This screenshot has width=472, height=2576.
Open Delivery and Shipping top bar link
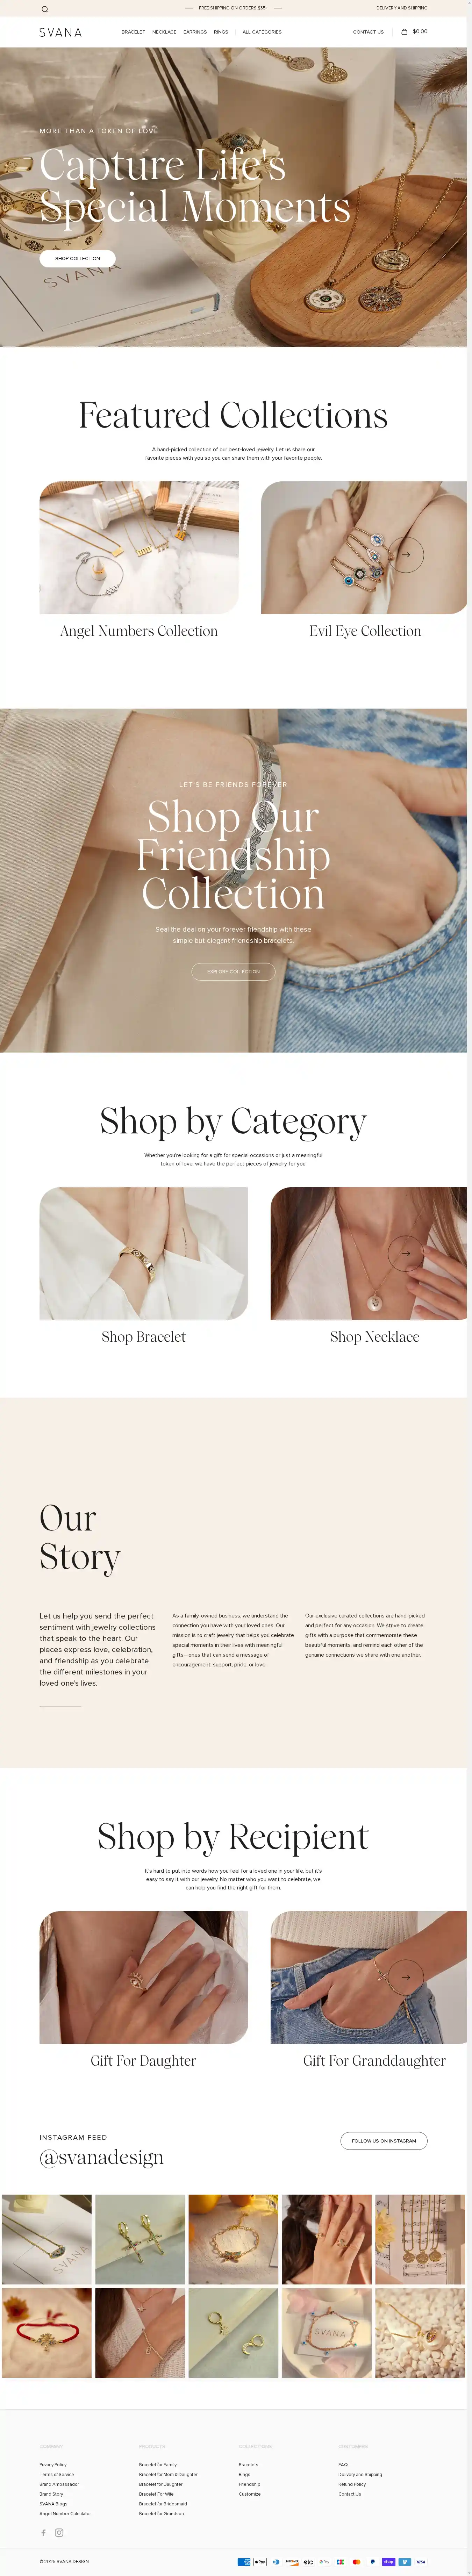(x=401, y=8)
